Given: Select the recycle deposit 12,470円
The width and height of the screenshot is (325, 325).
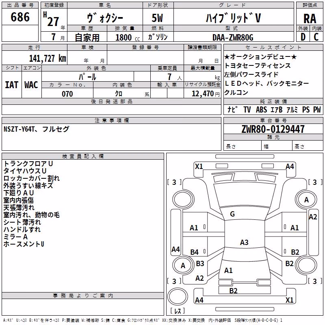Looking at the screenshot, I should (206, 94).
